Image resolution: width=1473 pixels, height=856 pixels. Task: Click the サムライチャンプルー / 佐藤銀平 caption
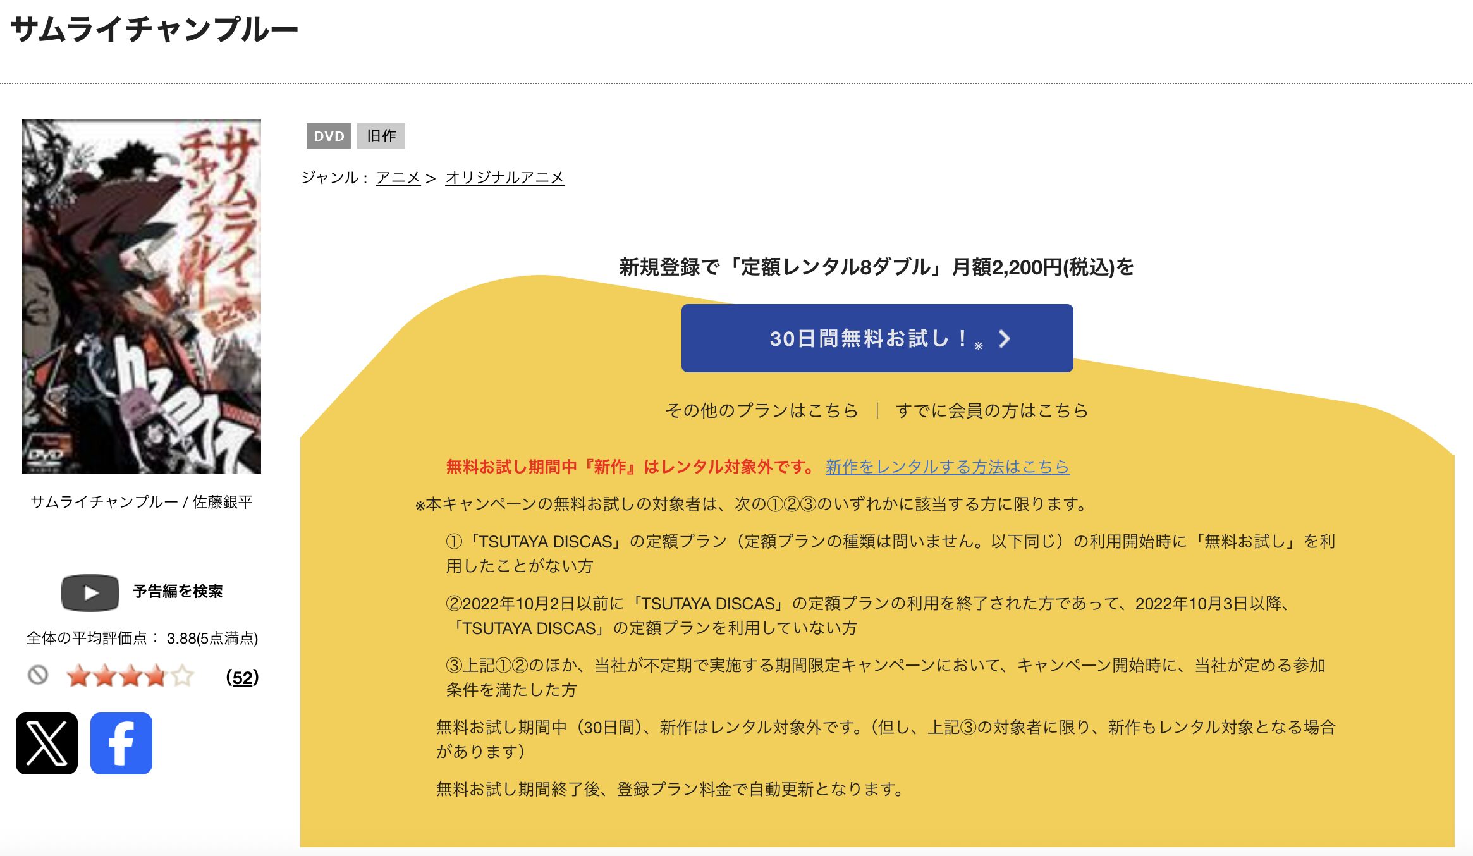(x=142, y=502)
